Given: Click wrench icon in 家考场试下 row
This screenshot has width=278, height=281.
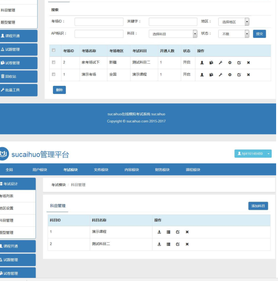Looking at the screenshot, I should click(x=220, y=62).
